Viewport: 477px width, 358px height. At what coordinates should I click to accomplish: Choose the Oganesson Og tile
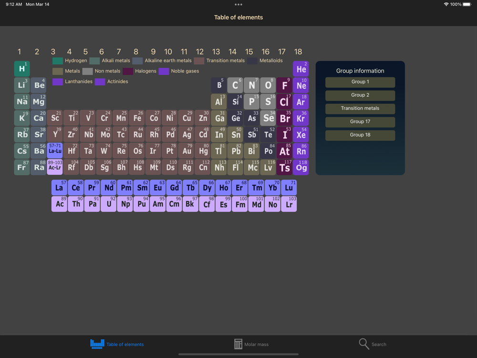tap(301, 167)
